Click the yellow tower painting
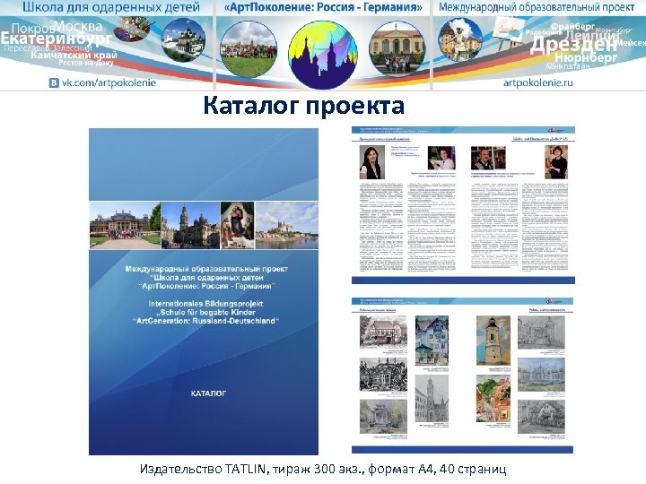 [x=493, y=341]
